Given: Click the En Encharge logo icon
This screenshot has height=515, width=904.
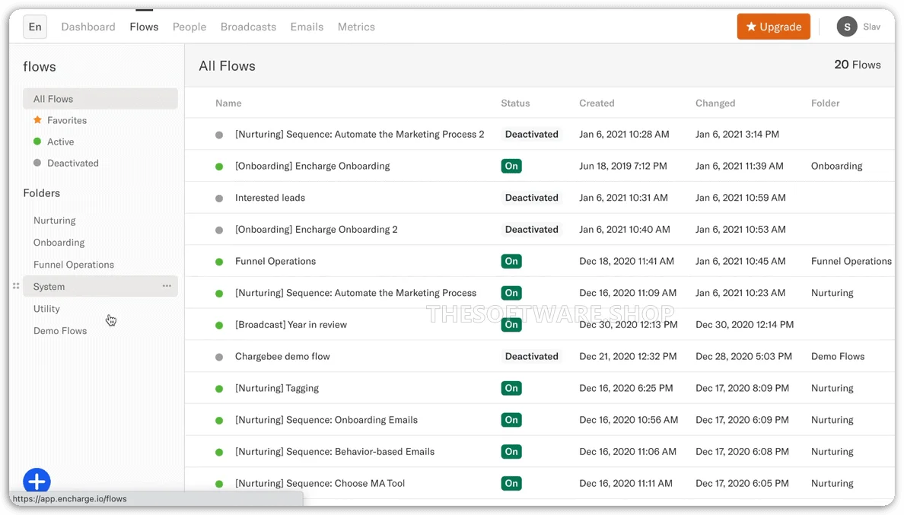Looking at the screenshot, I should coord(35,27).
